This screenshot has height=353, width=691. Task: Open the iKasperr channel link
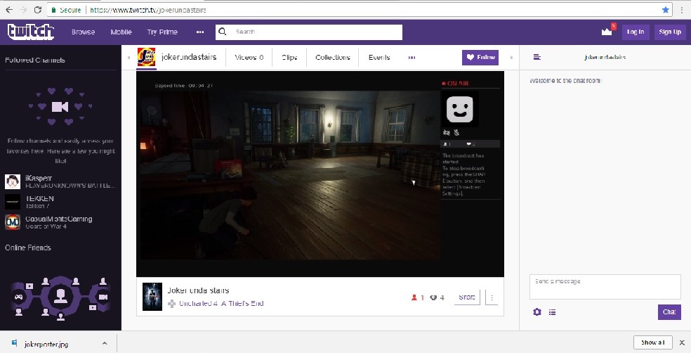(39, 179)
